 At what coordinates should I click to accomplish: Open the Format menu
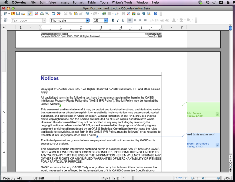78,2
